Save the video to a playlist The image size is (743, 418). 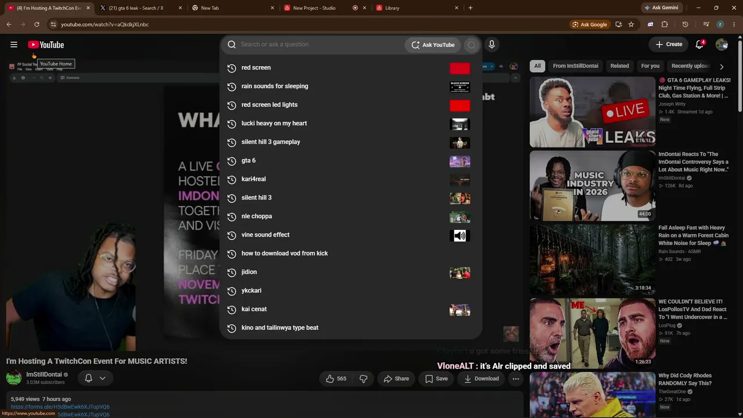coord(437,379)
